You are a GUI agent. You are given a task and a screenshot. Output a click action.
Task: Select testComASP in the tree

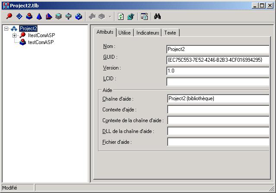click(x=41, y=42)
